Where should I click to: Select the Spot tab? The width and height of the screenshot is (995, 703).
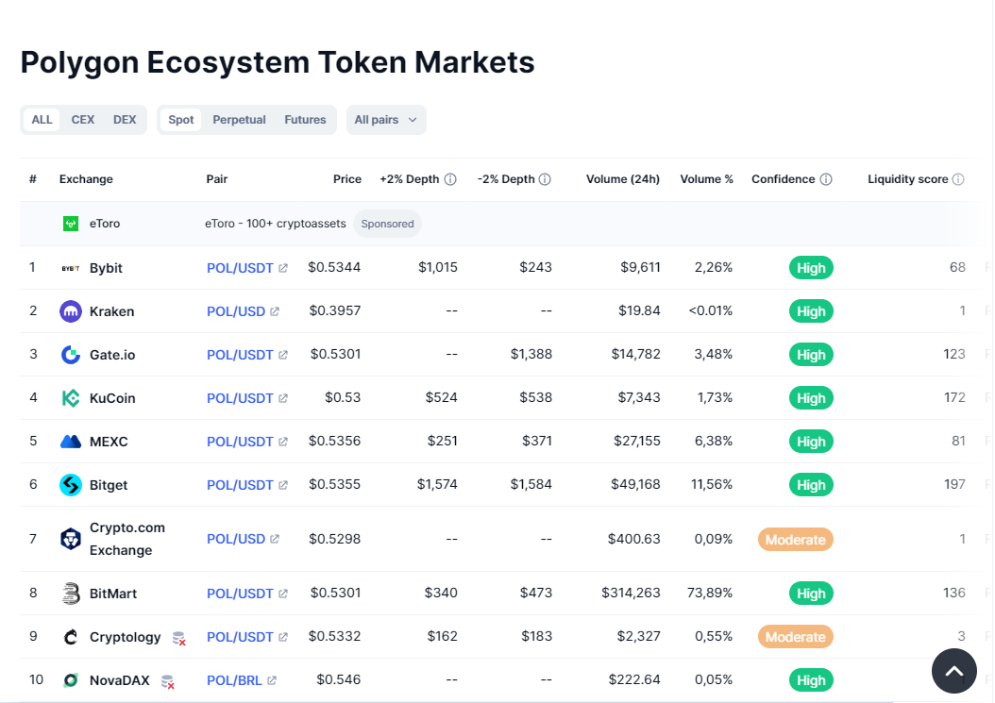(x=181, y=120)
